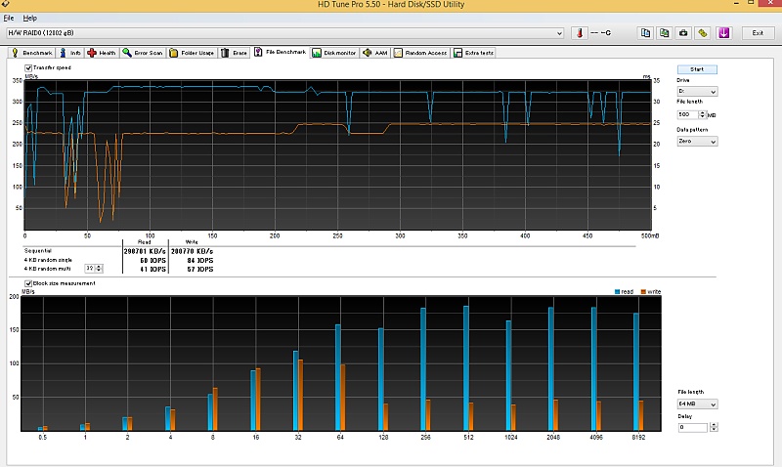Open the Benchmark tab
The height and width of the screenshot is (467, 782).
click(x=32, y=53)
